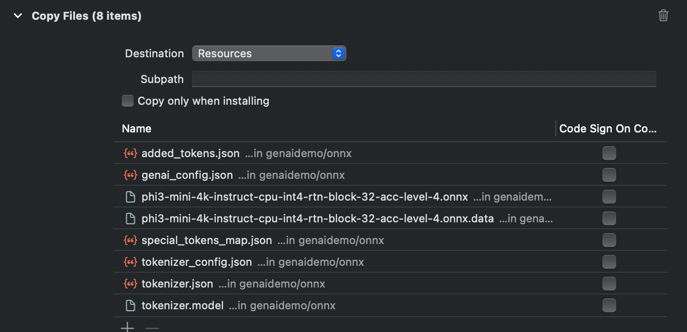Click the minus icon to remove file
The image size is (687, 332).
[152, 328]
